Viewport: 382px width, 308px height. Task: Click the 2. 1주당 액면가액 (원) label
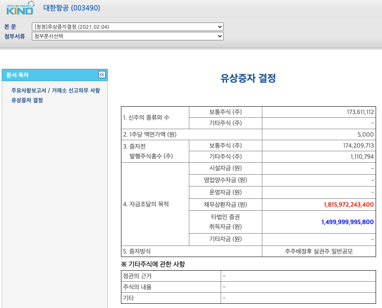(149, 134)
